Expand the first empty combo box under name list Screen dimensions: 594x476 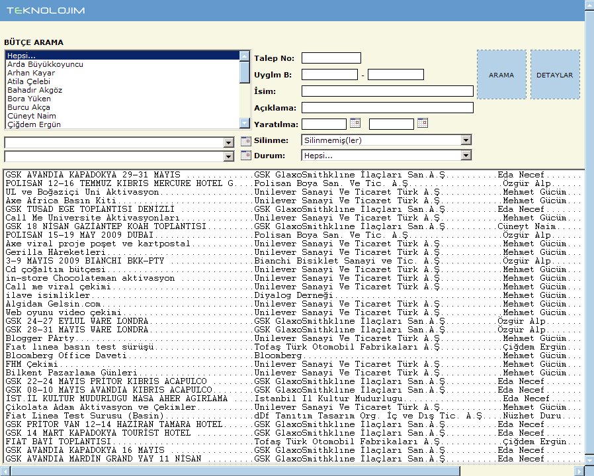[x=228, y=142]
